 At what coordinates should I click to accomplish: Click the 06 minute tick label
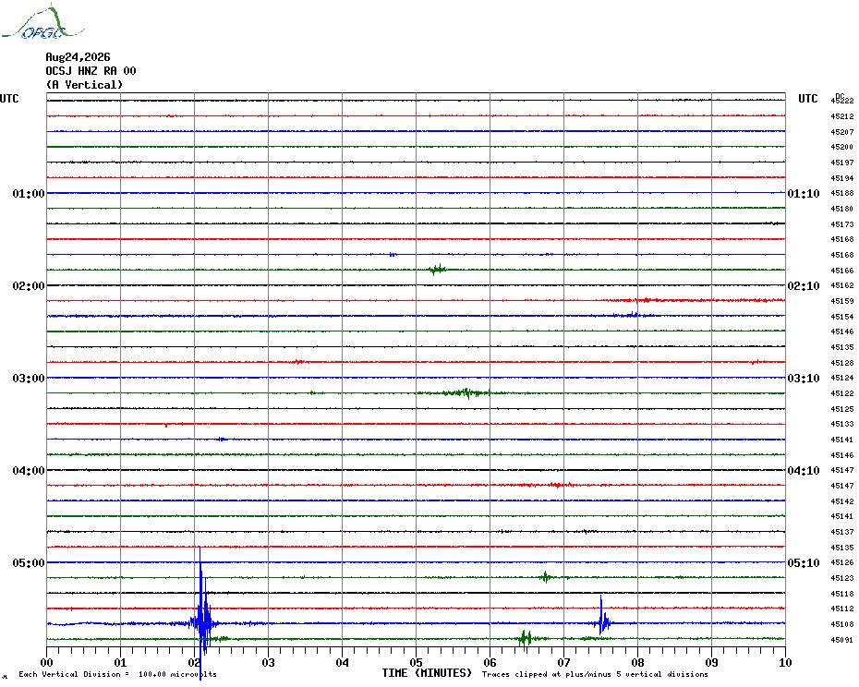click(490, 662)
